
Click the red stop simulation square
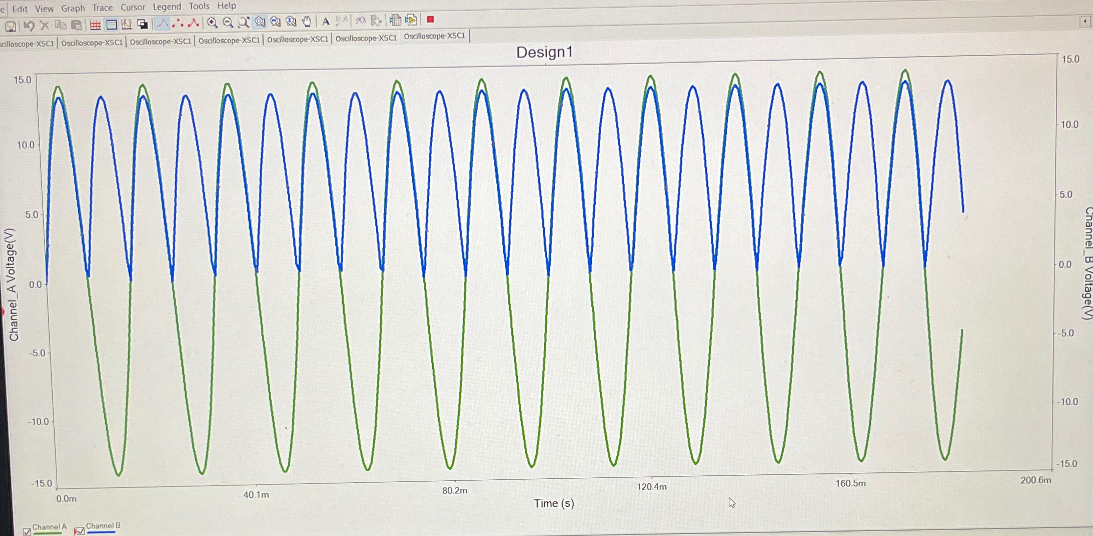(430, 21)
